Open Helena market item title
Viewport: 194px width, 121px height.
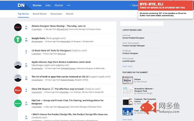coord(137,79)
